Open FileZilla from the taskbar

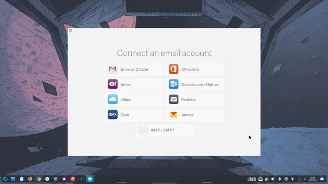pyautogui.click(x=73, y=179)
